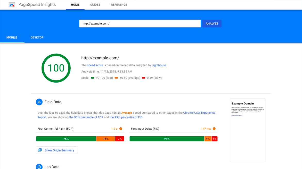
Task: Click the 1.9 s FCP value
Action: click(x=114, y=129)
